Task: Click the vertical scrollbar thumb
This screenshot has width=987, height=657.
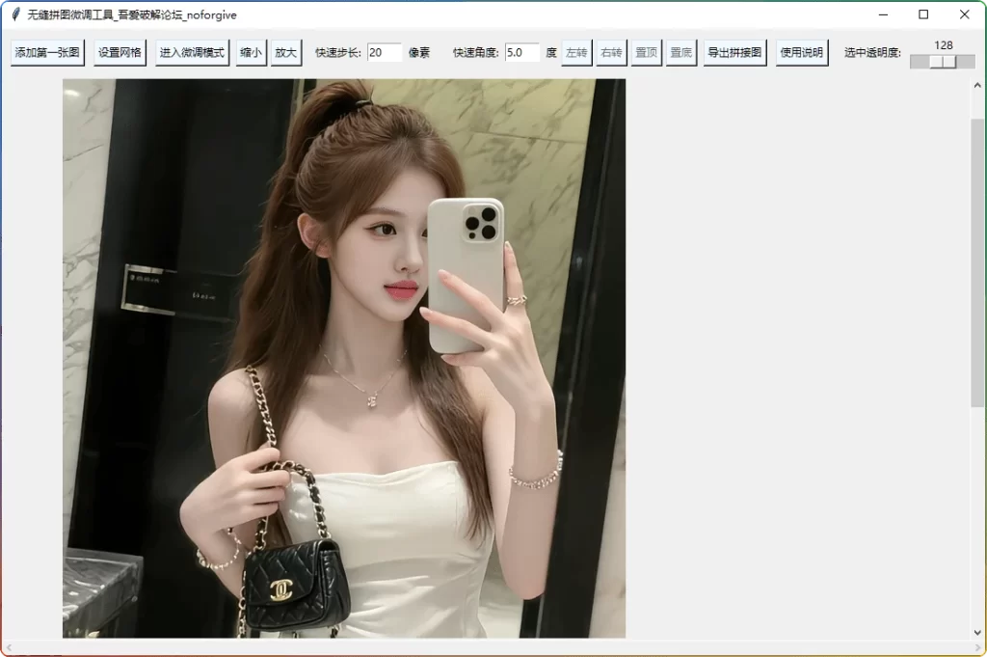Action: 977,260
